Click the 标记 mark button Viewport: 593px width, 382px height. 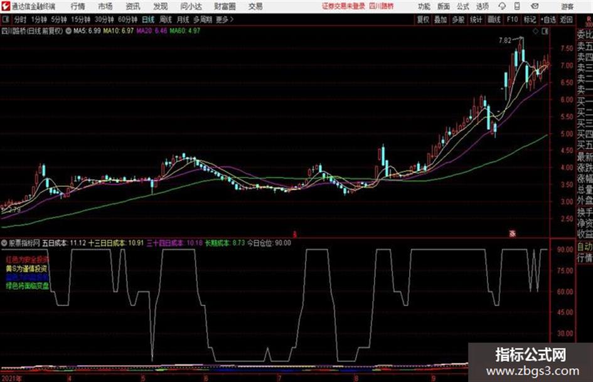[530, 19]
